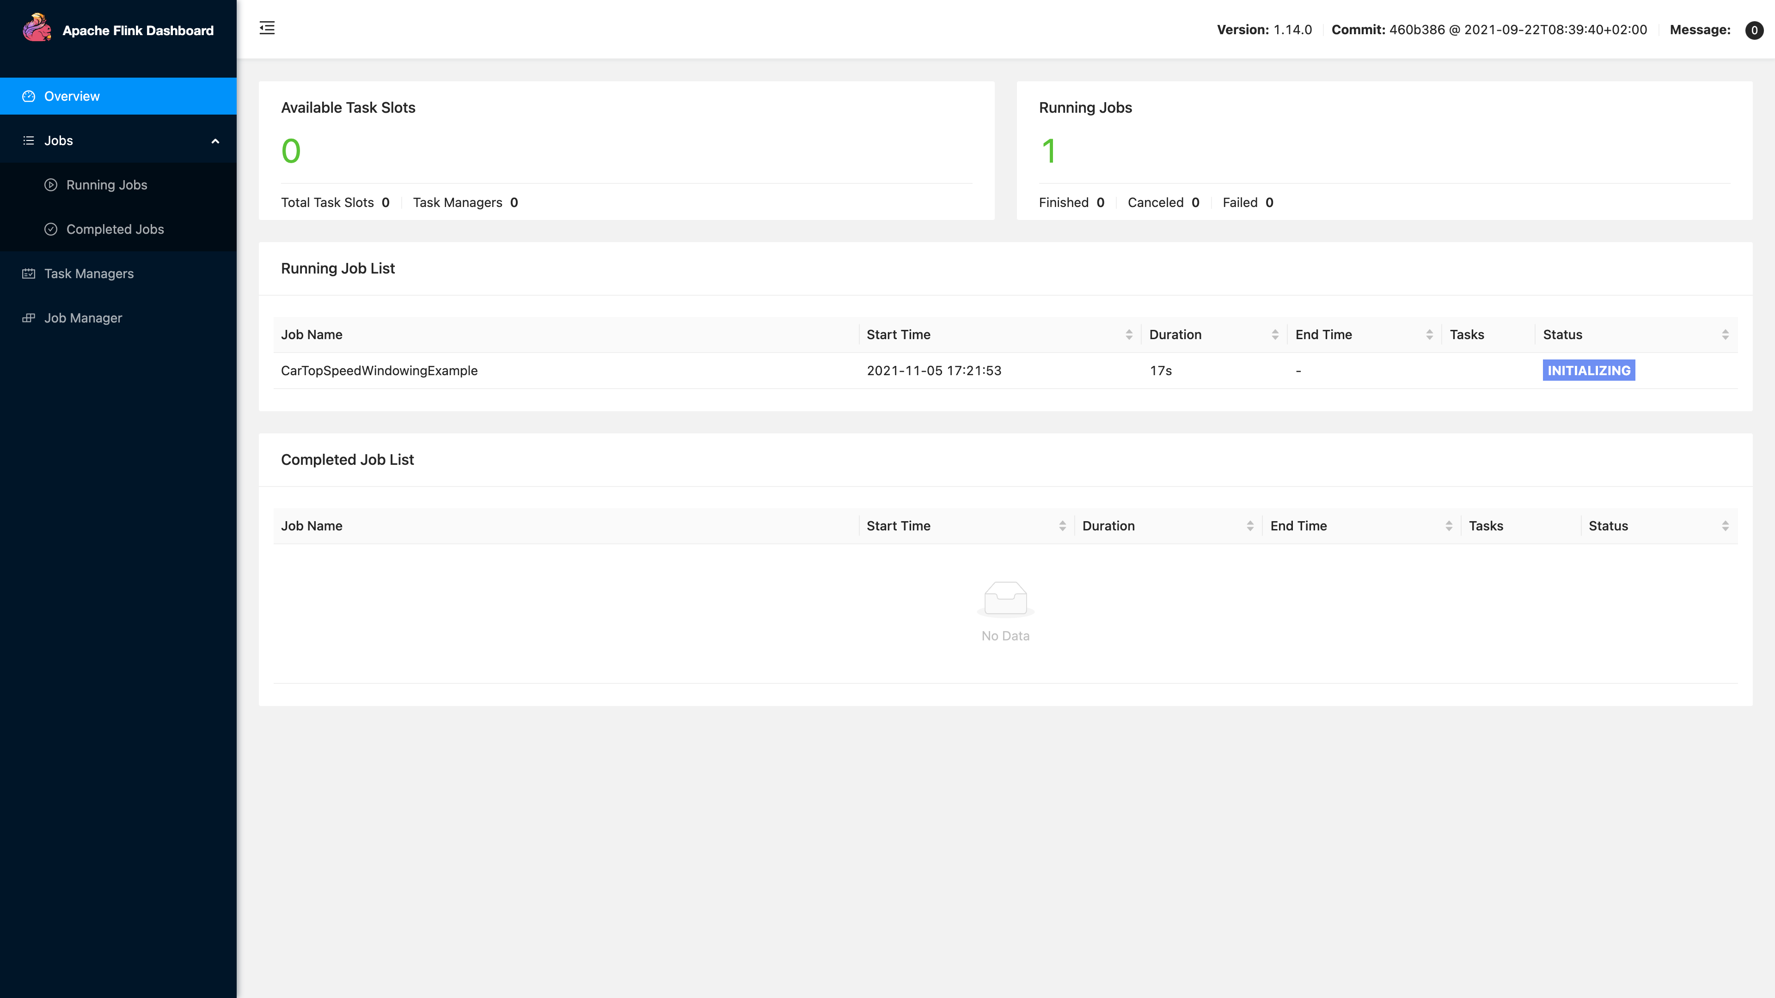Sort running jobs by Duration
The width and height of the screenshot is (1775, 998).
pyautogui.click(x=1274, y=335)
